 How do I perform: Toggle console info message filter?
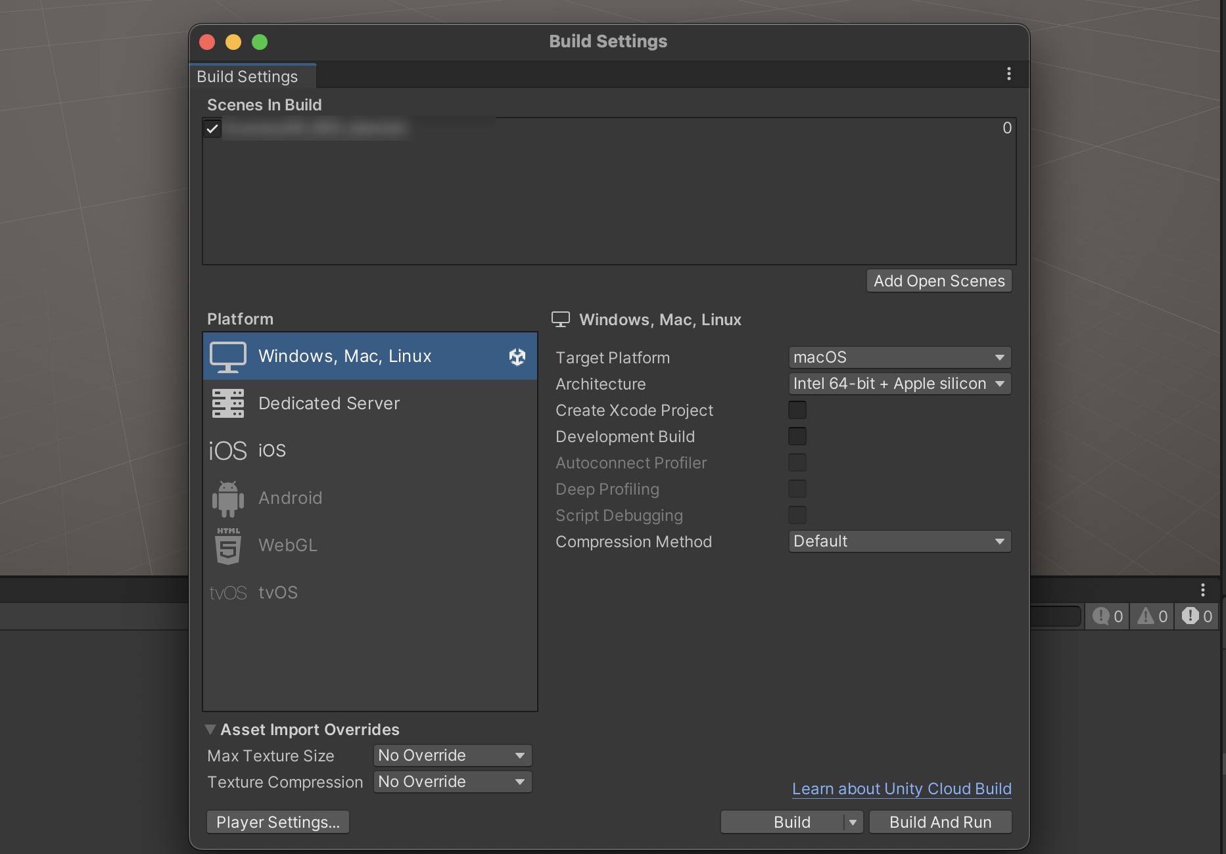(x=1108, y=616)
